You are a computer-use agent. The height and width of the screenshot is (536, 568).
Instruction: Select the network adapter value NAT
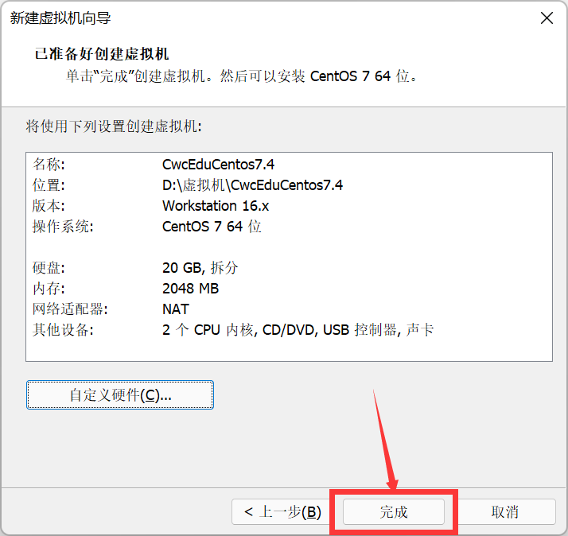(176, 309)
